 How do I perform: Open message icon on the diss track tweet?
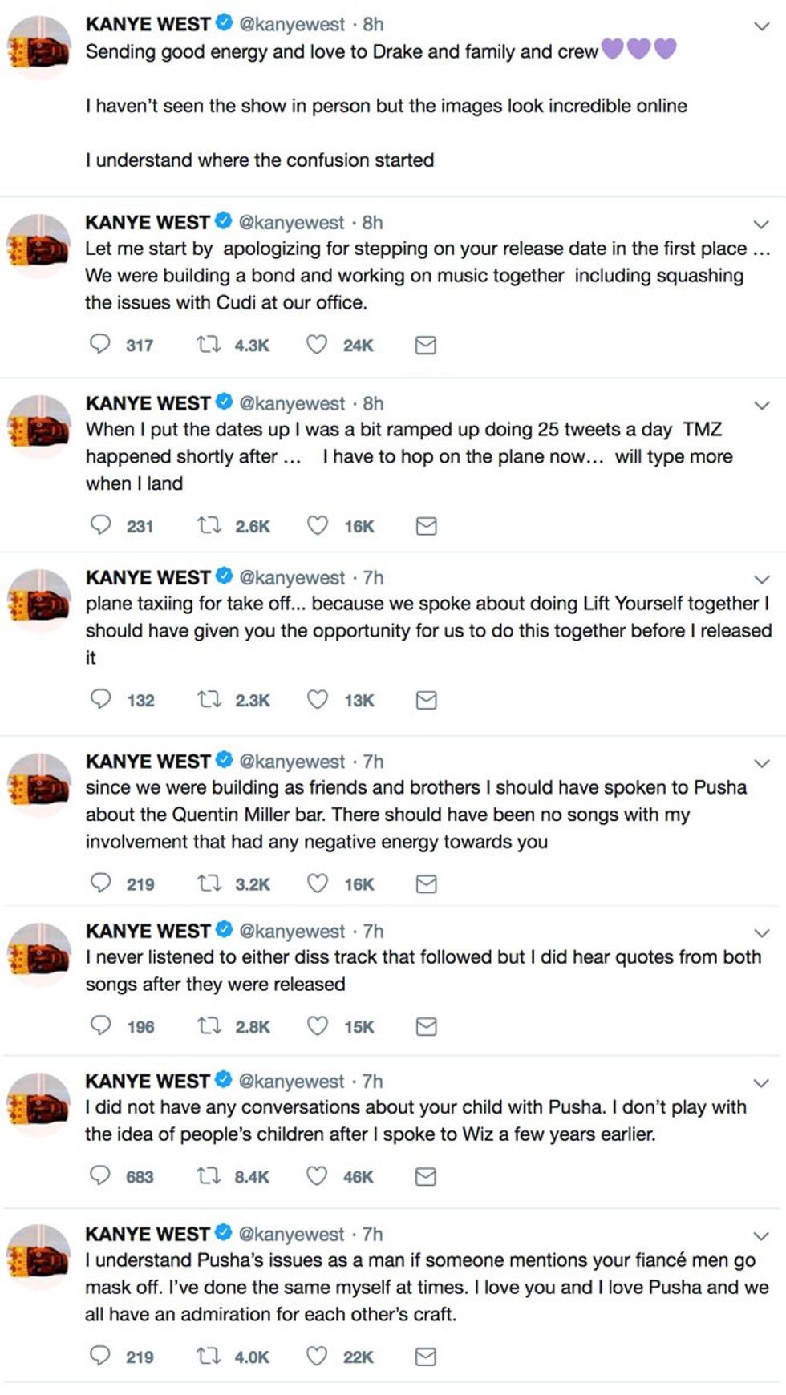point(426,1025)
